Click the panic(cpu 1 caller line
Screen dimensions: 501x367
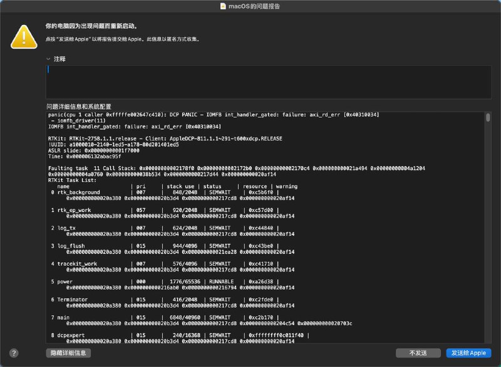214,114
